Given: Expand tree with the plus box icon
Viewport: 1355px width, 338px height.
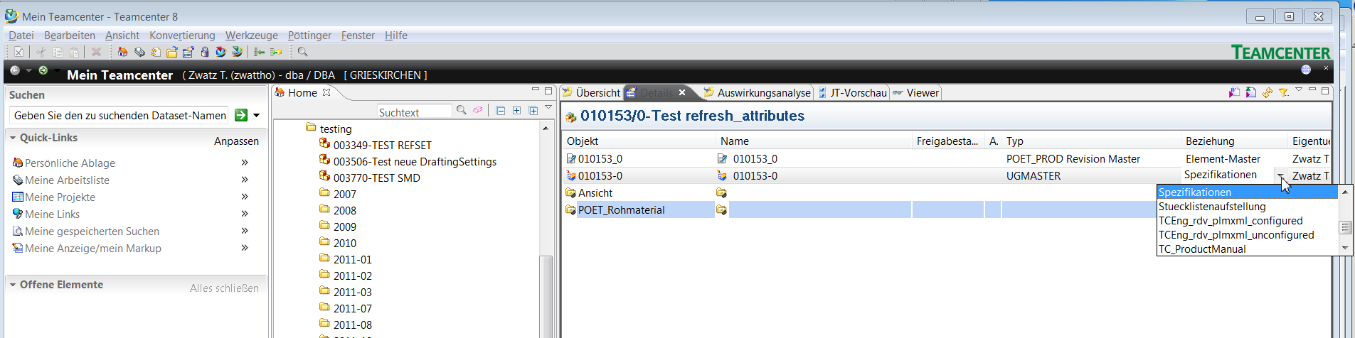Looking at the screenshot, I should click(x=517, y=110).
